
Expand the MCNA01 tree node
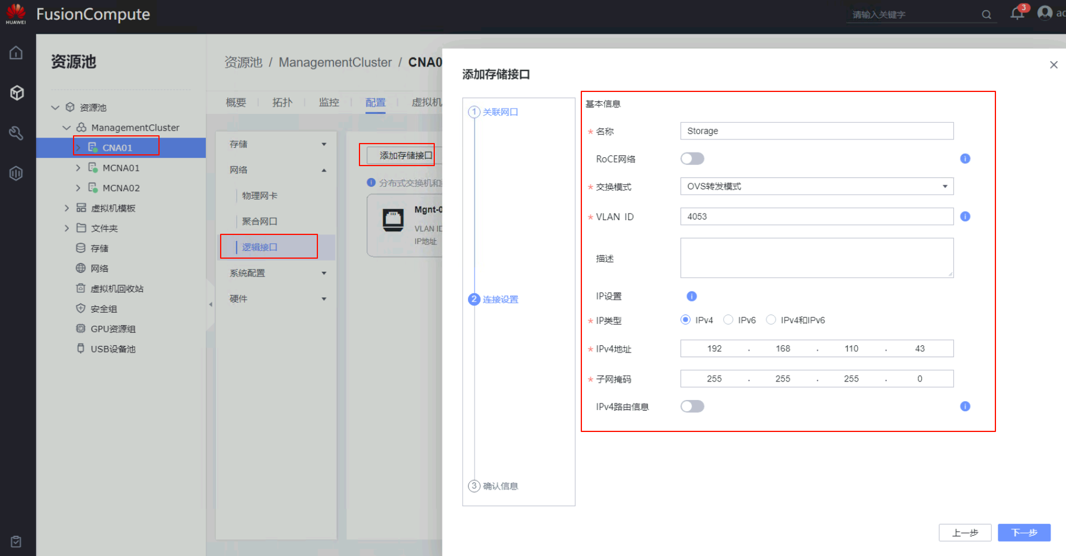[x=78, y=168]
